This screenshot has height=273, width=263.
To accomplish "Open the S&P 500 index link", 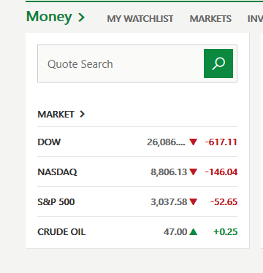I will 56,202.
